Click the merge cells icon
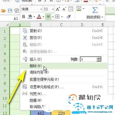Image resolution: width=115 pixels, height=115 pixels. pyautogui.click(x=79, y=9)
